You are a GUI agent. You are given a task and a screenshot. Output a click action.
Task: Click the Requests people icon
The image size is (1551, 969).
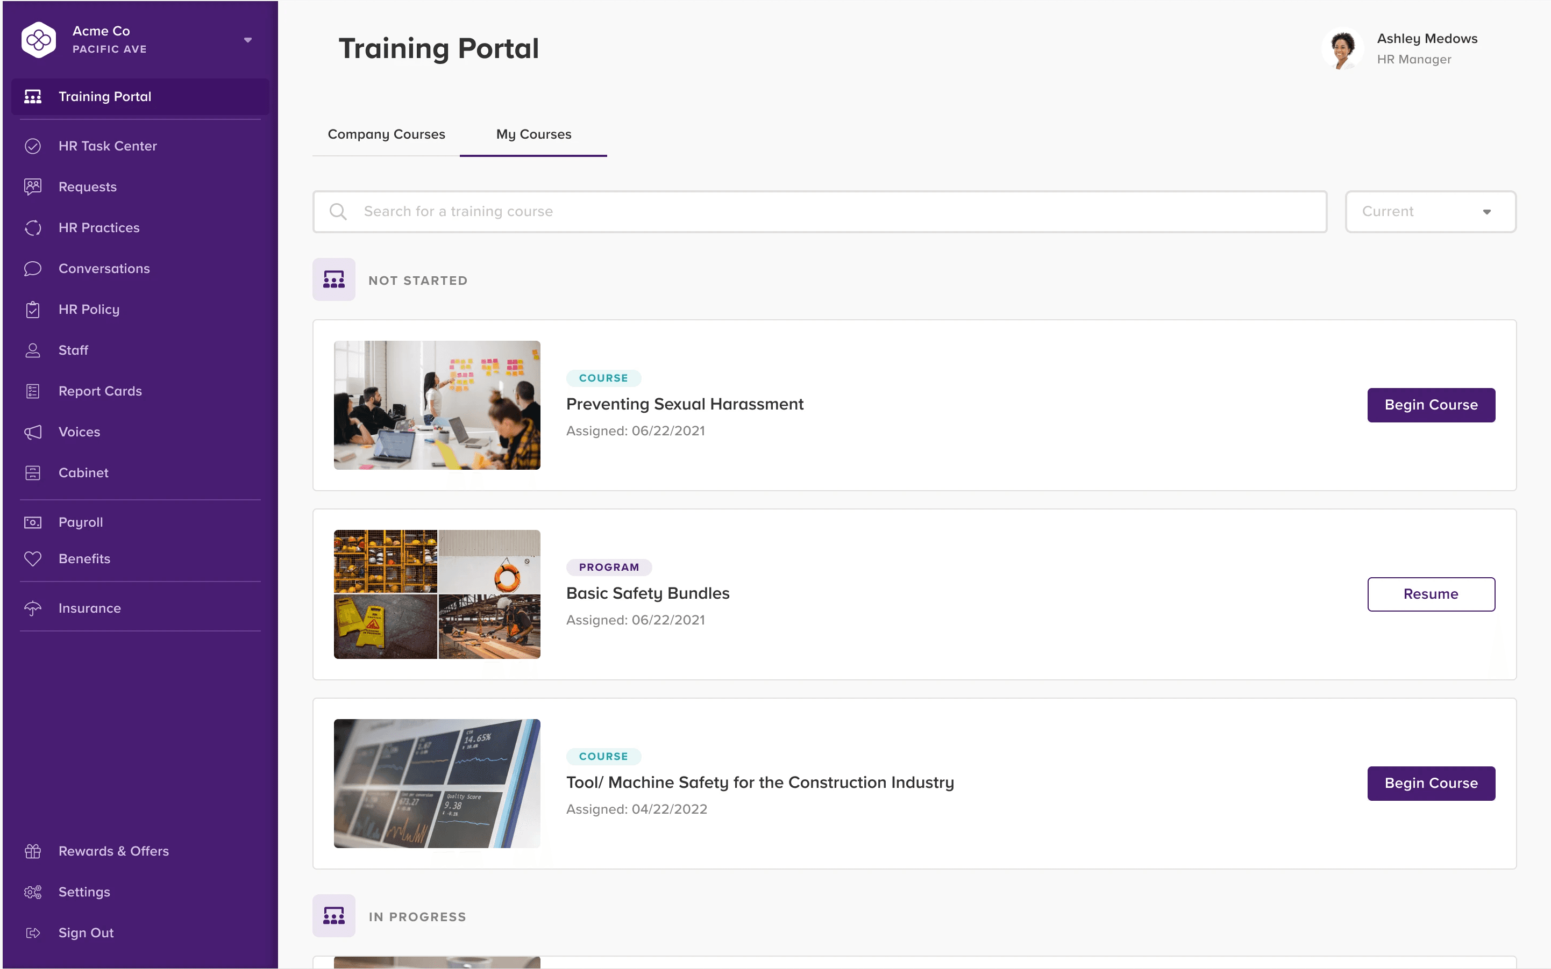(x=33, y=186)
